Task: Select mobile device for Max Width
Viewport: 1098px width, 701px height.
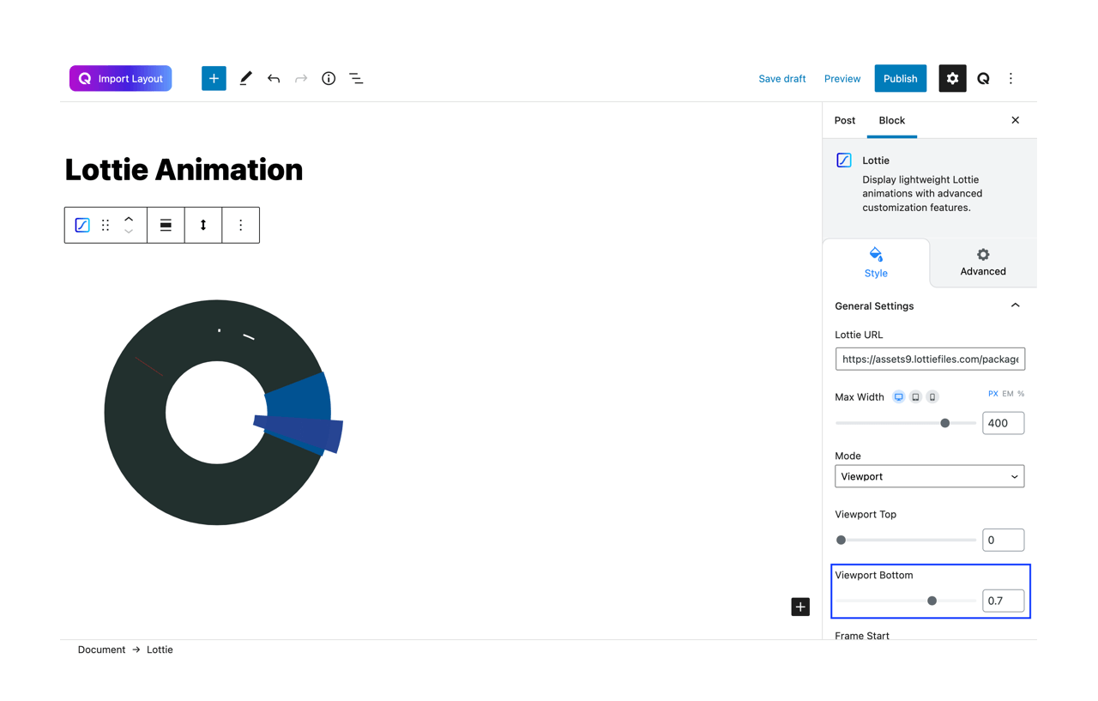Action: tap(932, 397)
